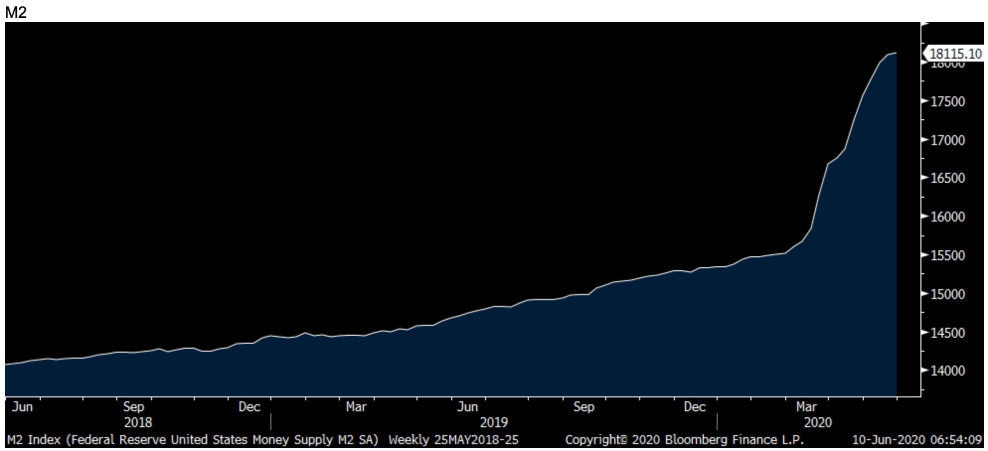Click the Jun label just above 2019
The width and height of the screenshot is (988, 451).
point(467,407)
